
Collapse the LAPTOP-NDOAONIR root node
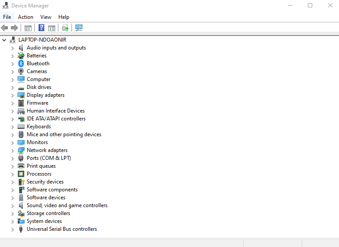pyautogui.click(x=4, y=40)
